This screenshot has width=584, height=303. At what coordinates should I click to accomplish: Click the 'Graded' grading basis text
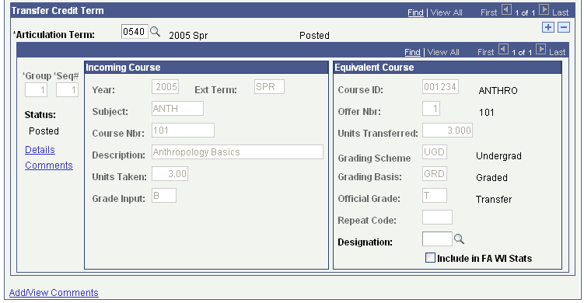pos(491,178)
